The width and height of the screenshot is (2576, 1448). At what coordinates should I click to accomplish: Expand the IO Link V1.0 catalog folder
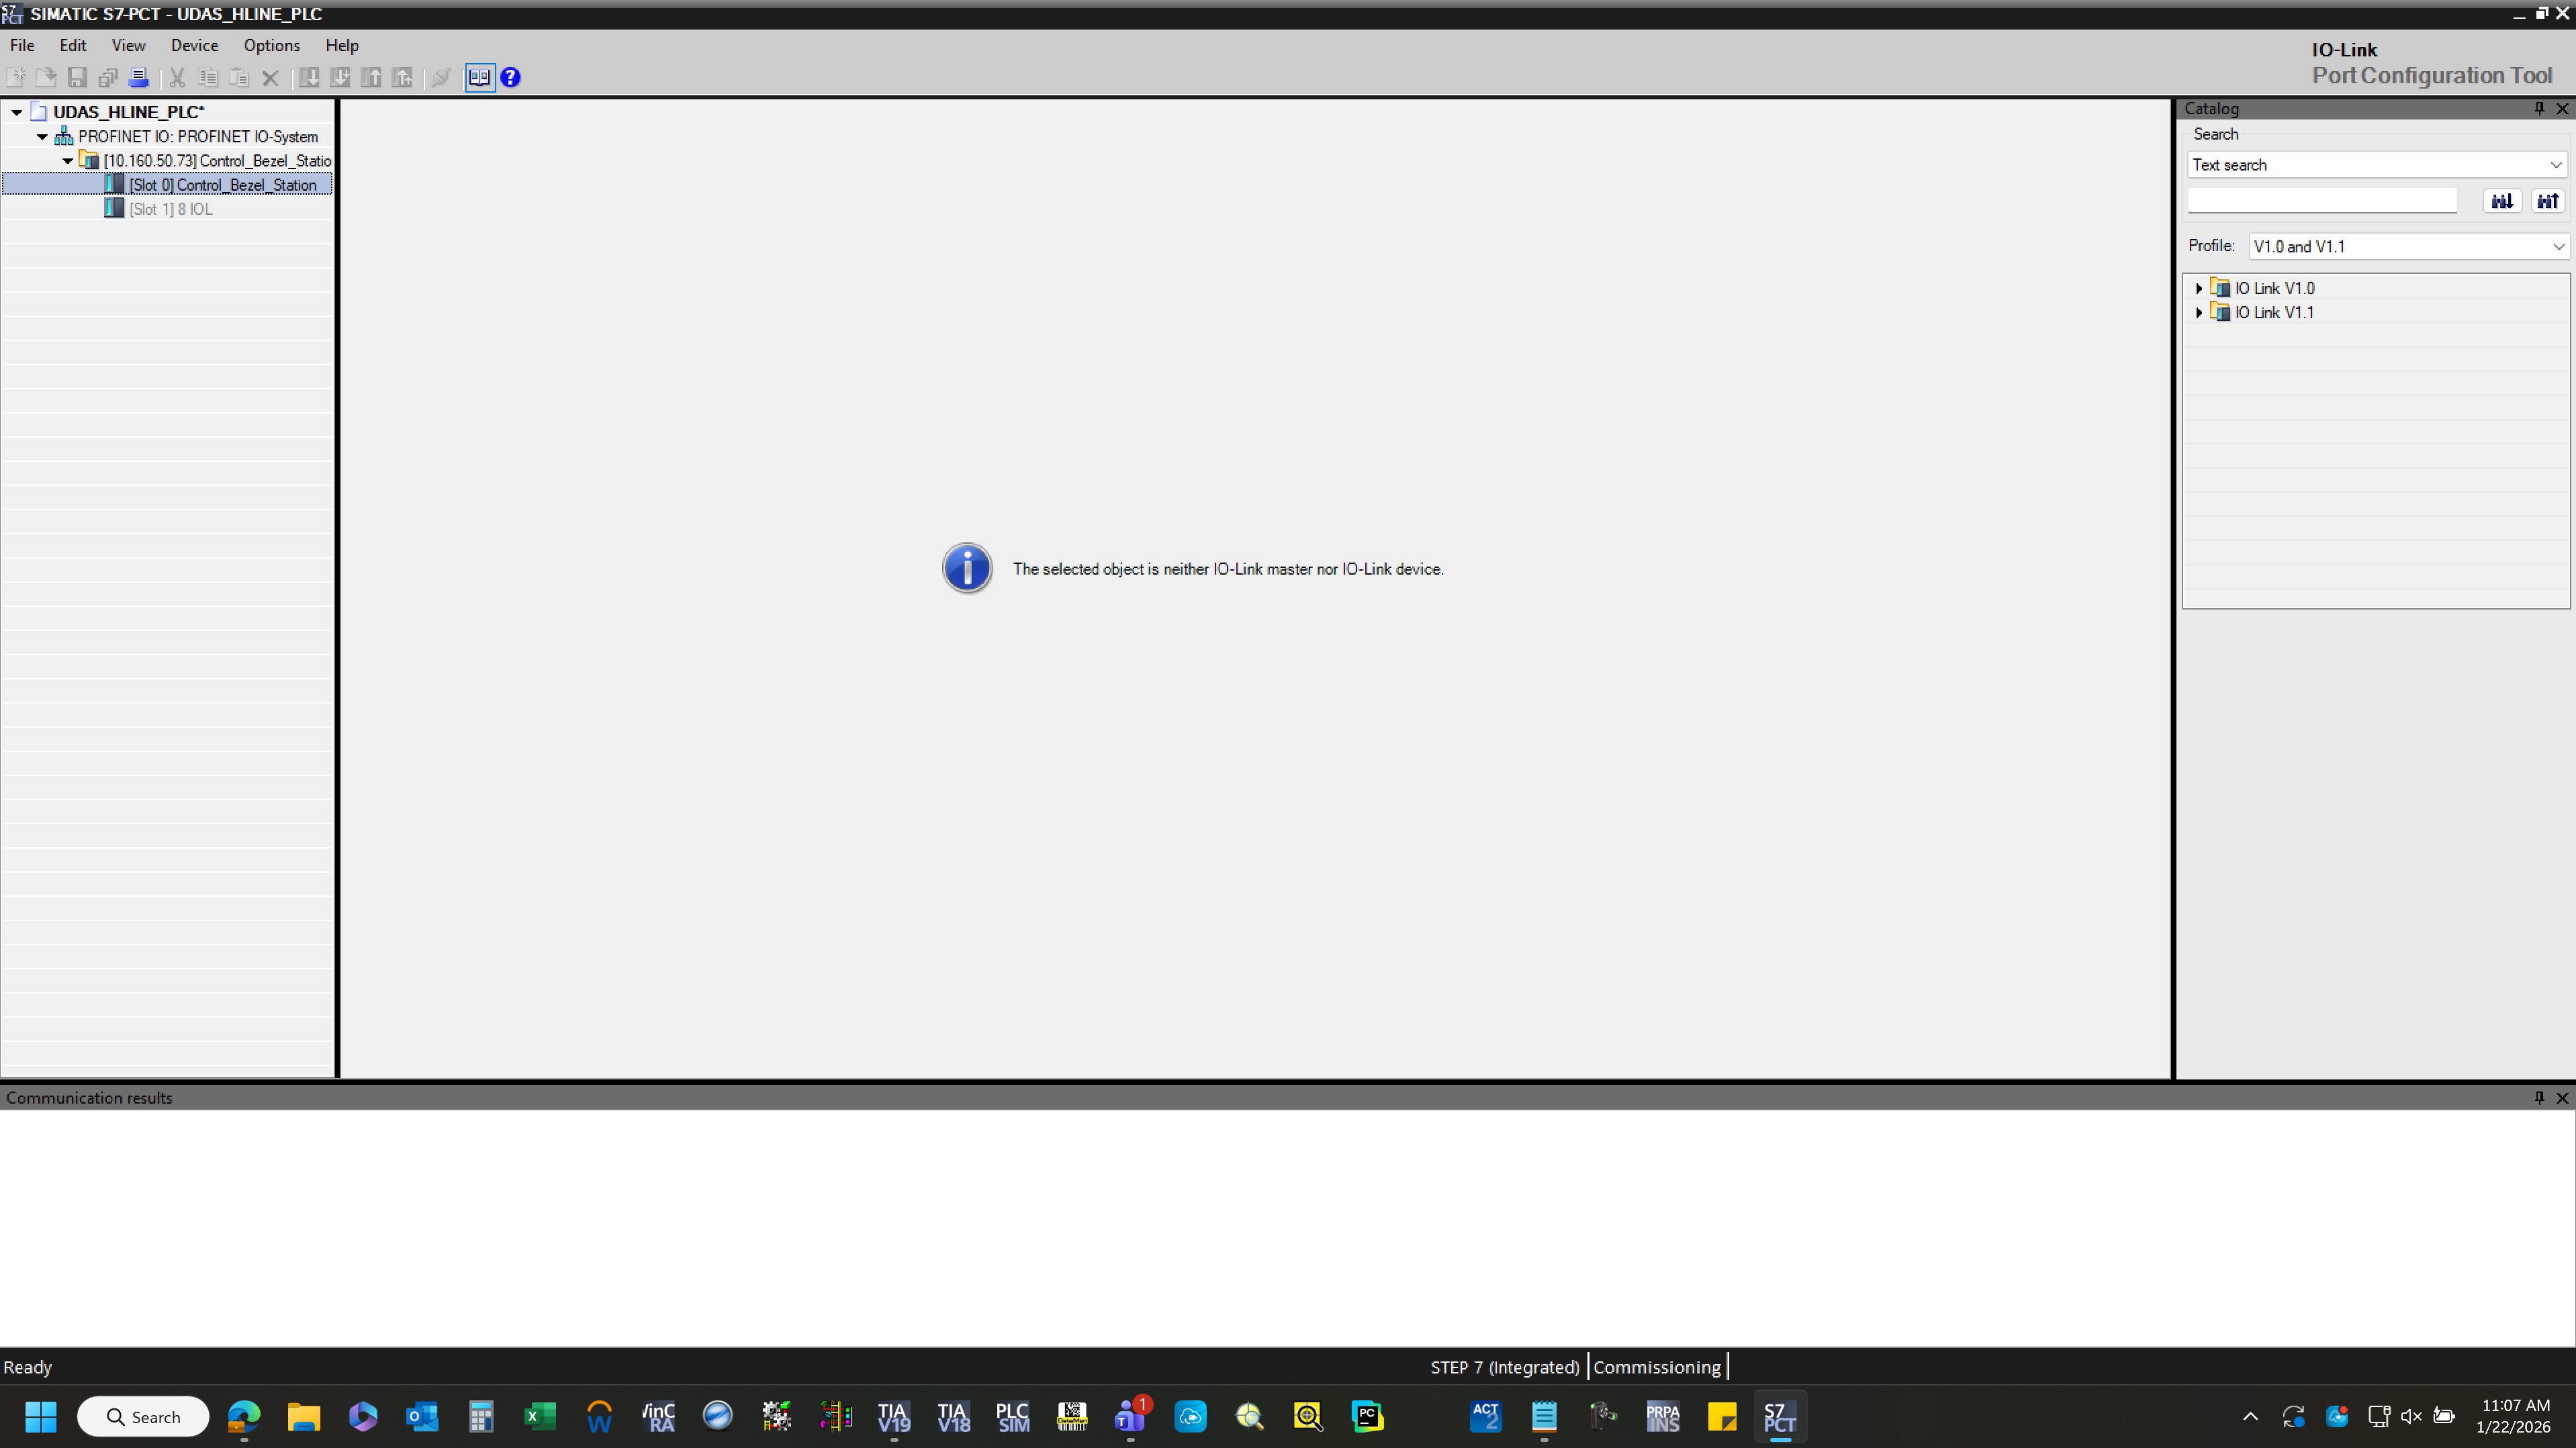(x=2198, y=288)
